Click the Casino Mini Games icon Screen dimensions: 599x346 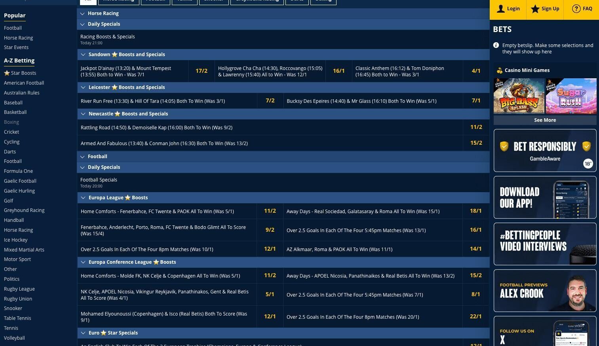coord(500,70)
